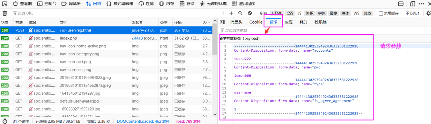The width and height of the screenshot is (431, 124).
Task: Open the network search magnifier
Action: 241,13
